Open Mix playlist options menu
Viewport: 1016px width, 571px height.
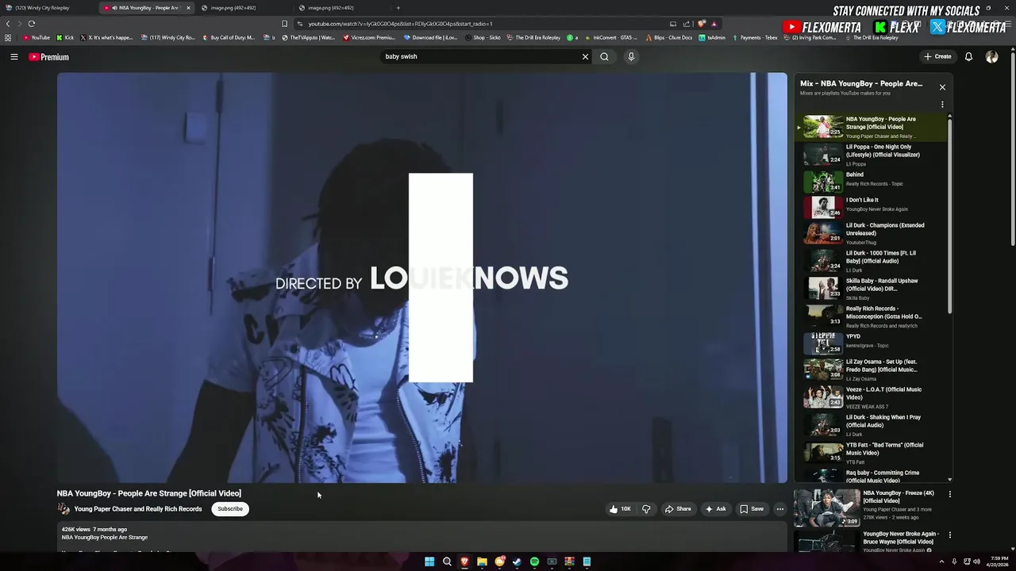click(942, 105)
